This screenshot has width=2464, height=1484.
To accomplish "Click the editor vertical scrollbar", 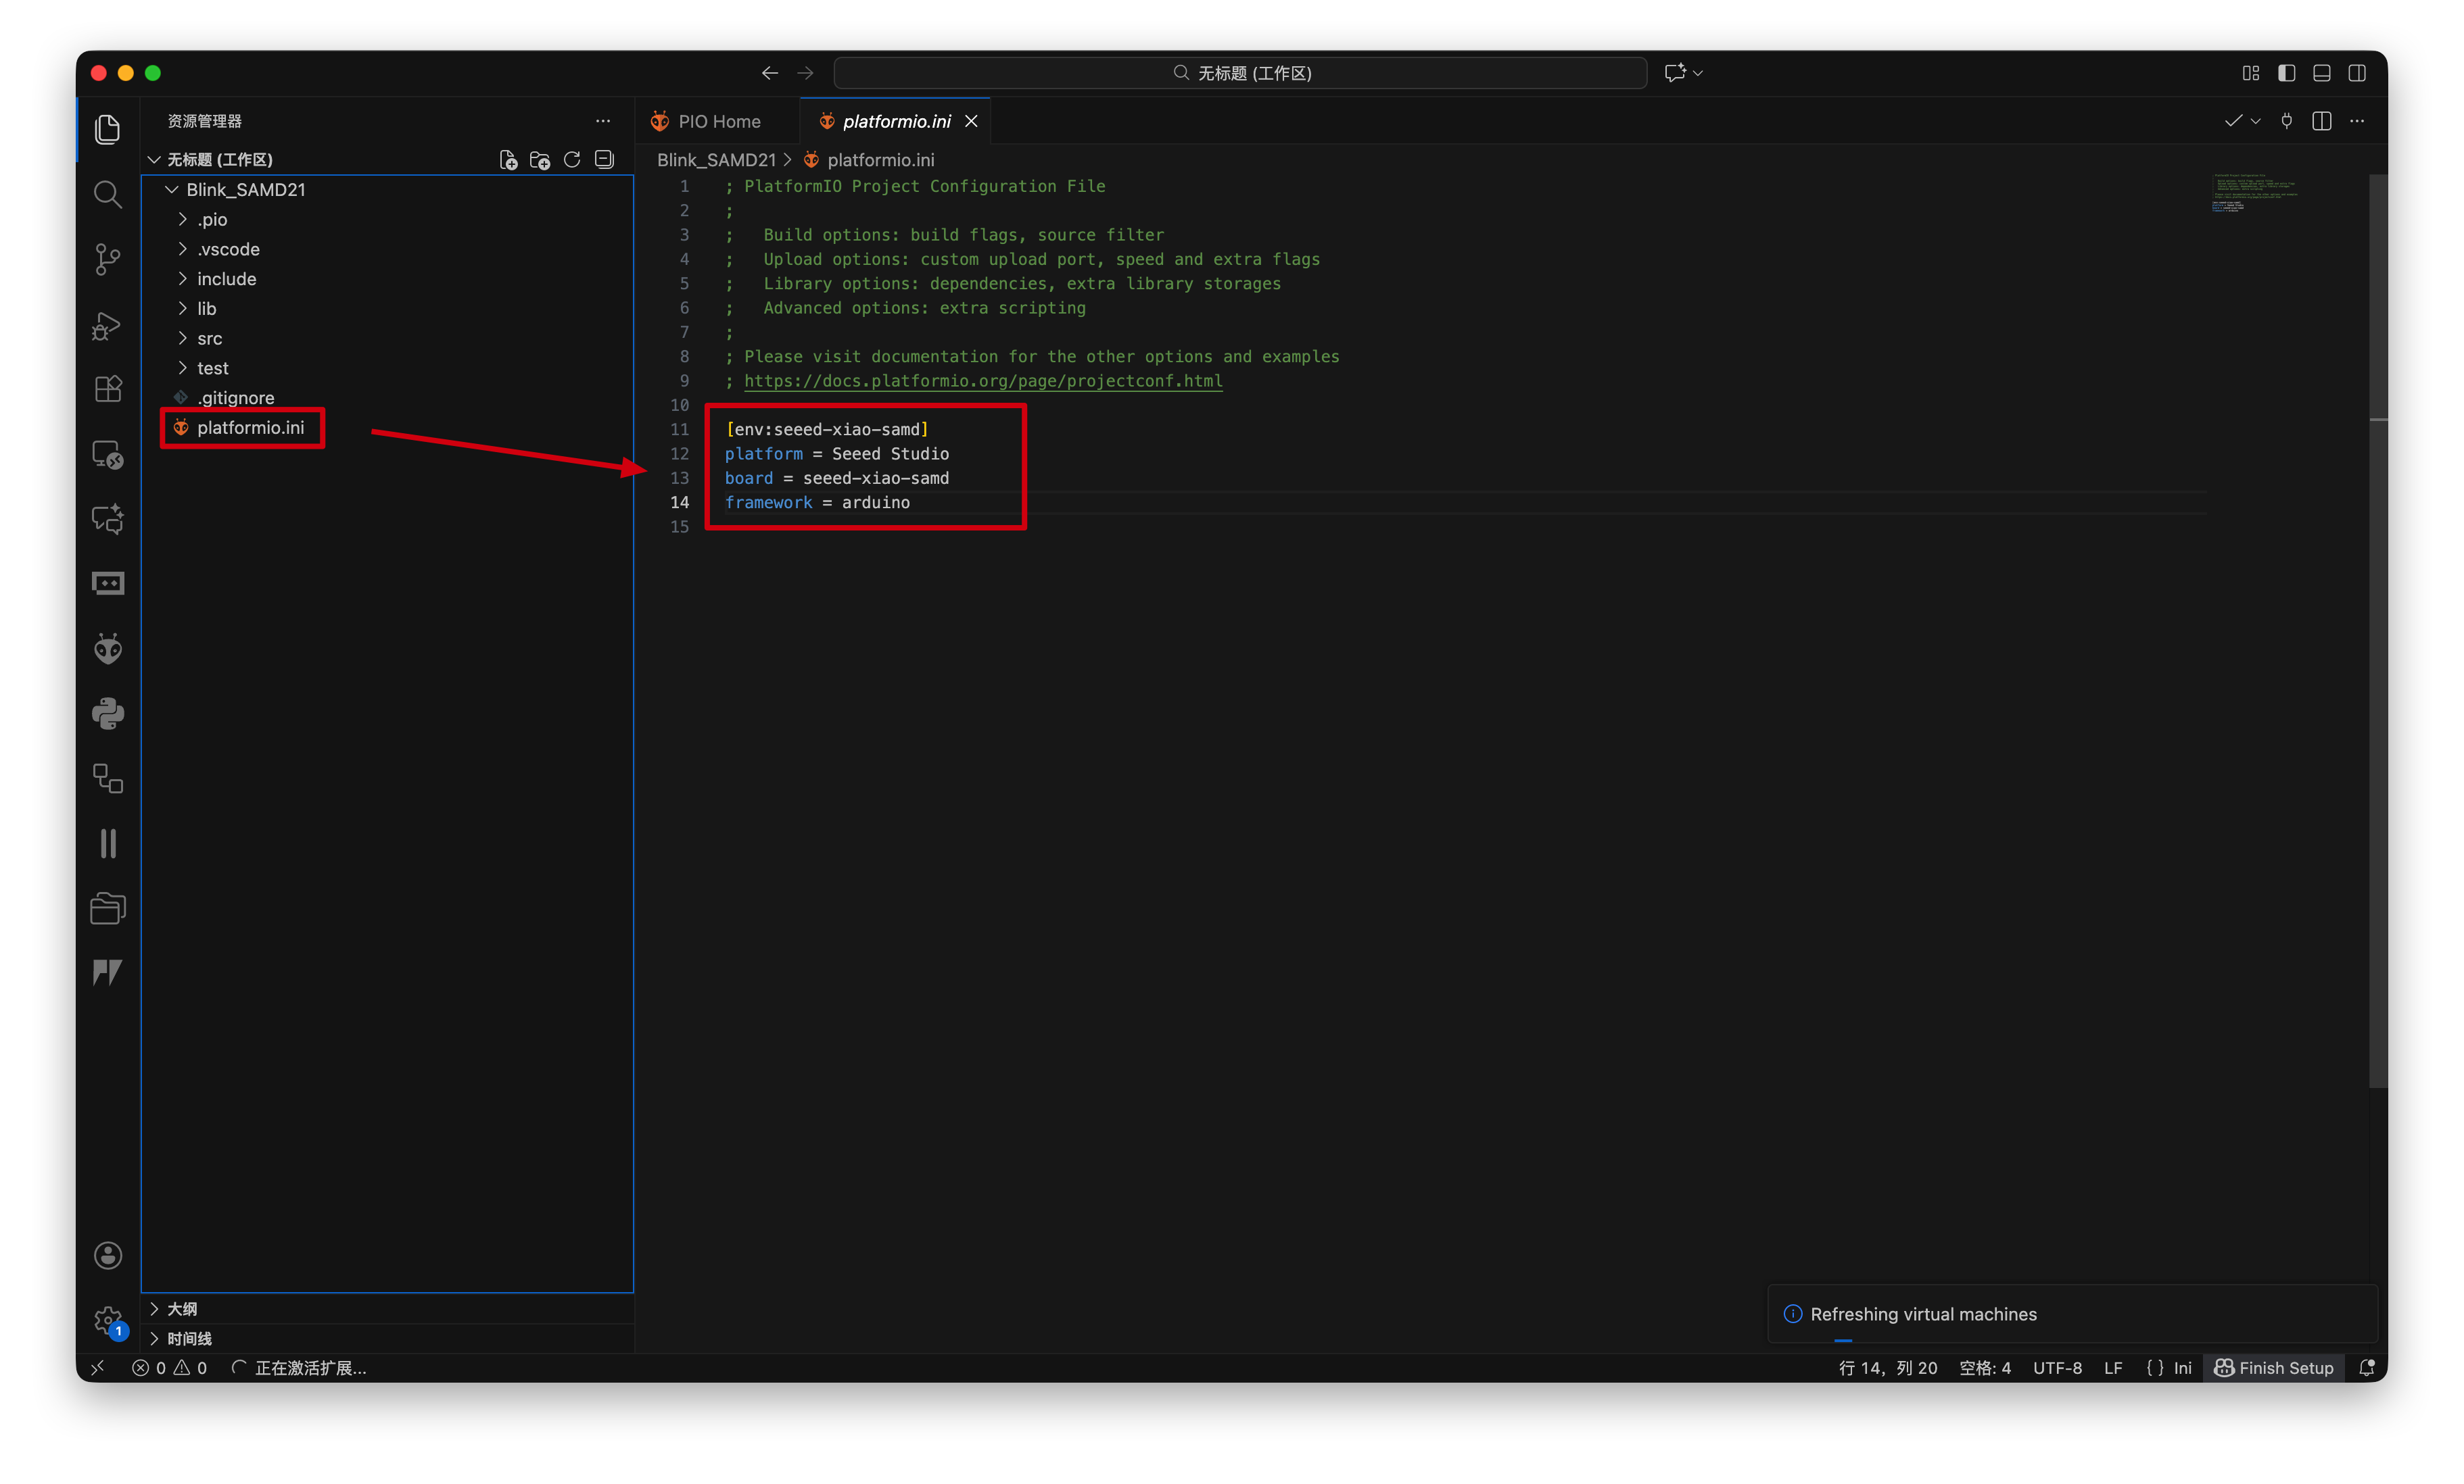I will pos(2378,630).
